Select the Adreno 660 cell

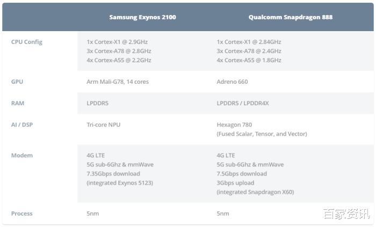point(232,82)
